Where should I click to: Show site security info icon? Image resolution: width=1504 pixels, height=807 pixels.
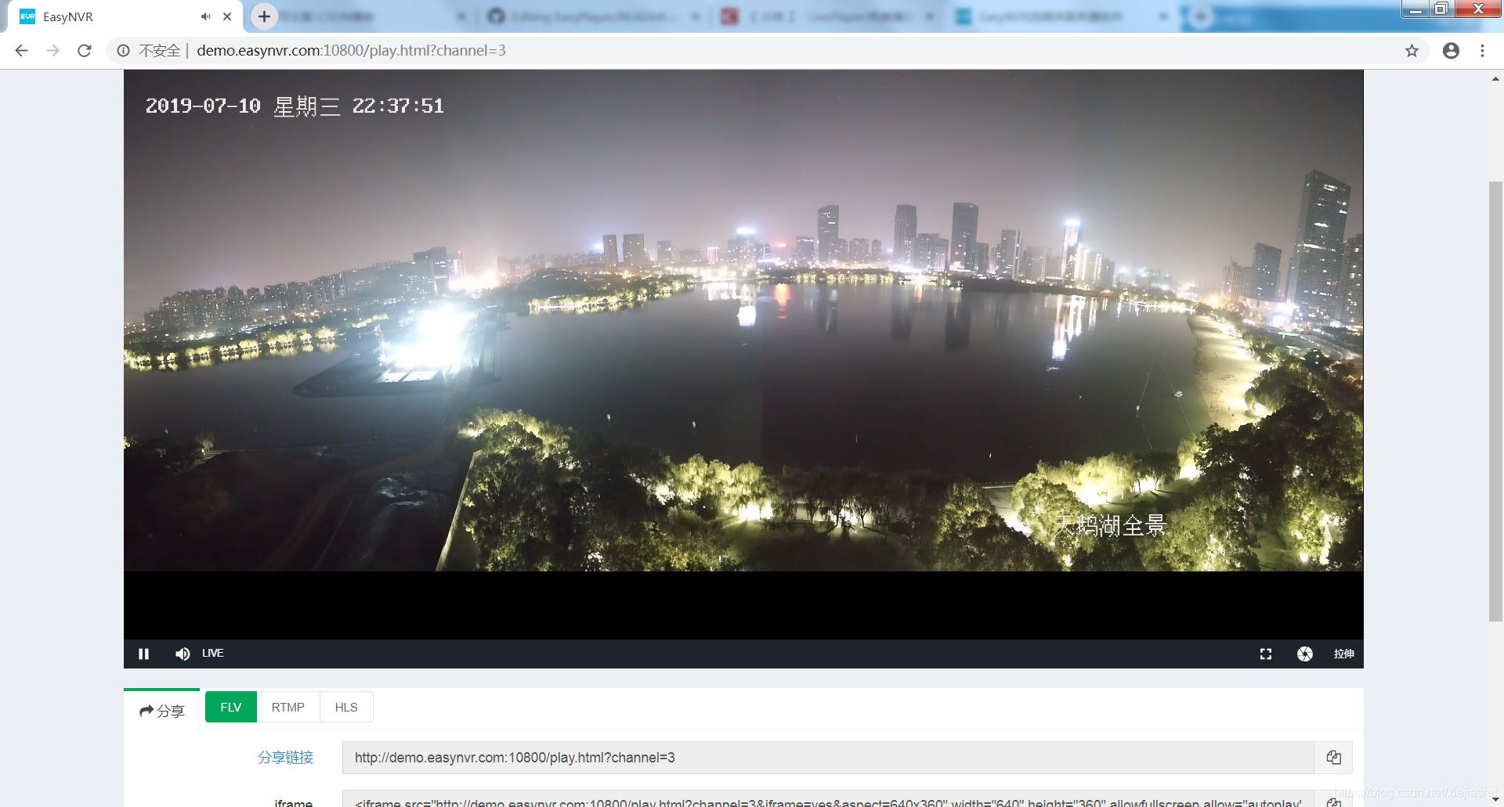pyautogui.click(x=123, y=51)
